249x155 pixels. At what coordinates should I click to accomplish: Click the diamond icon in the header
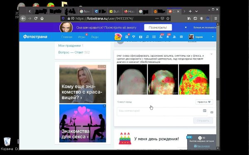coord(134,37)
